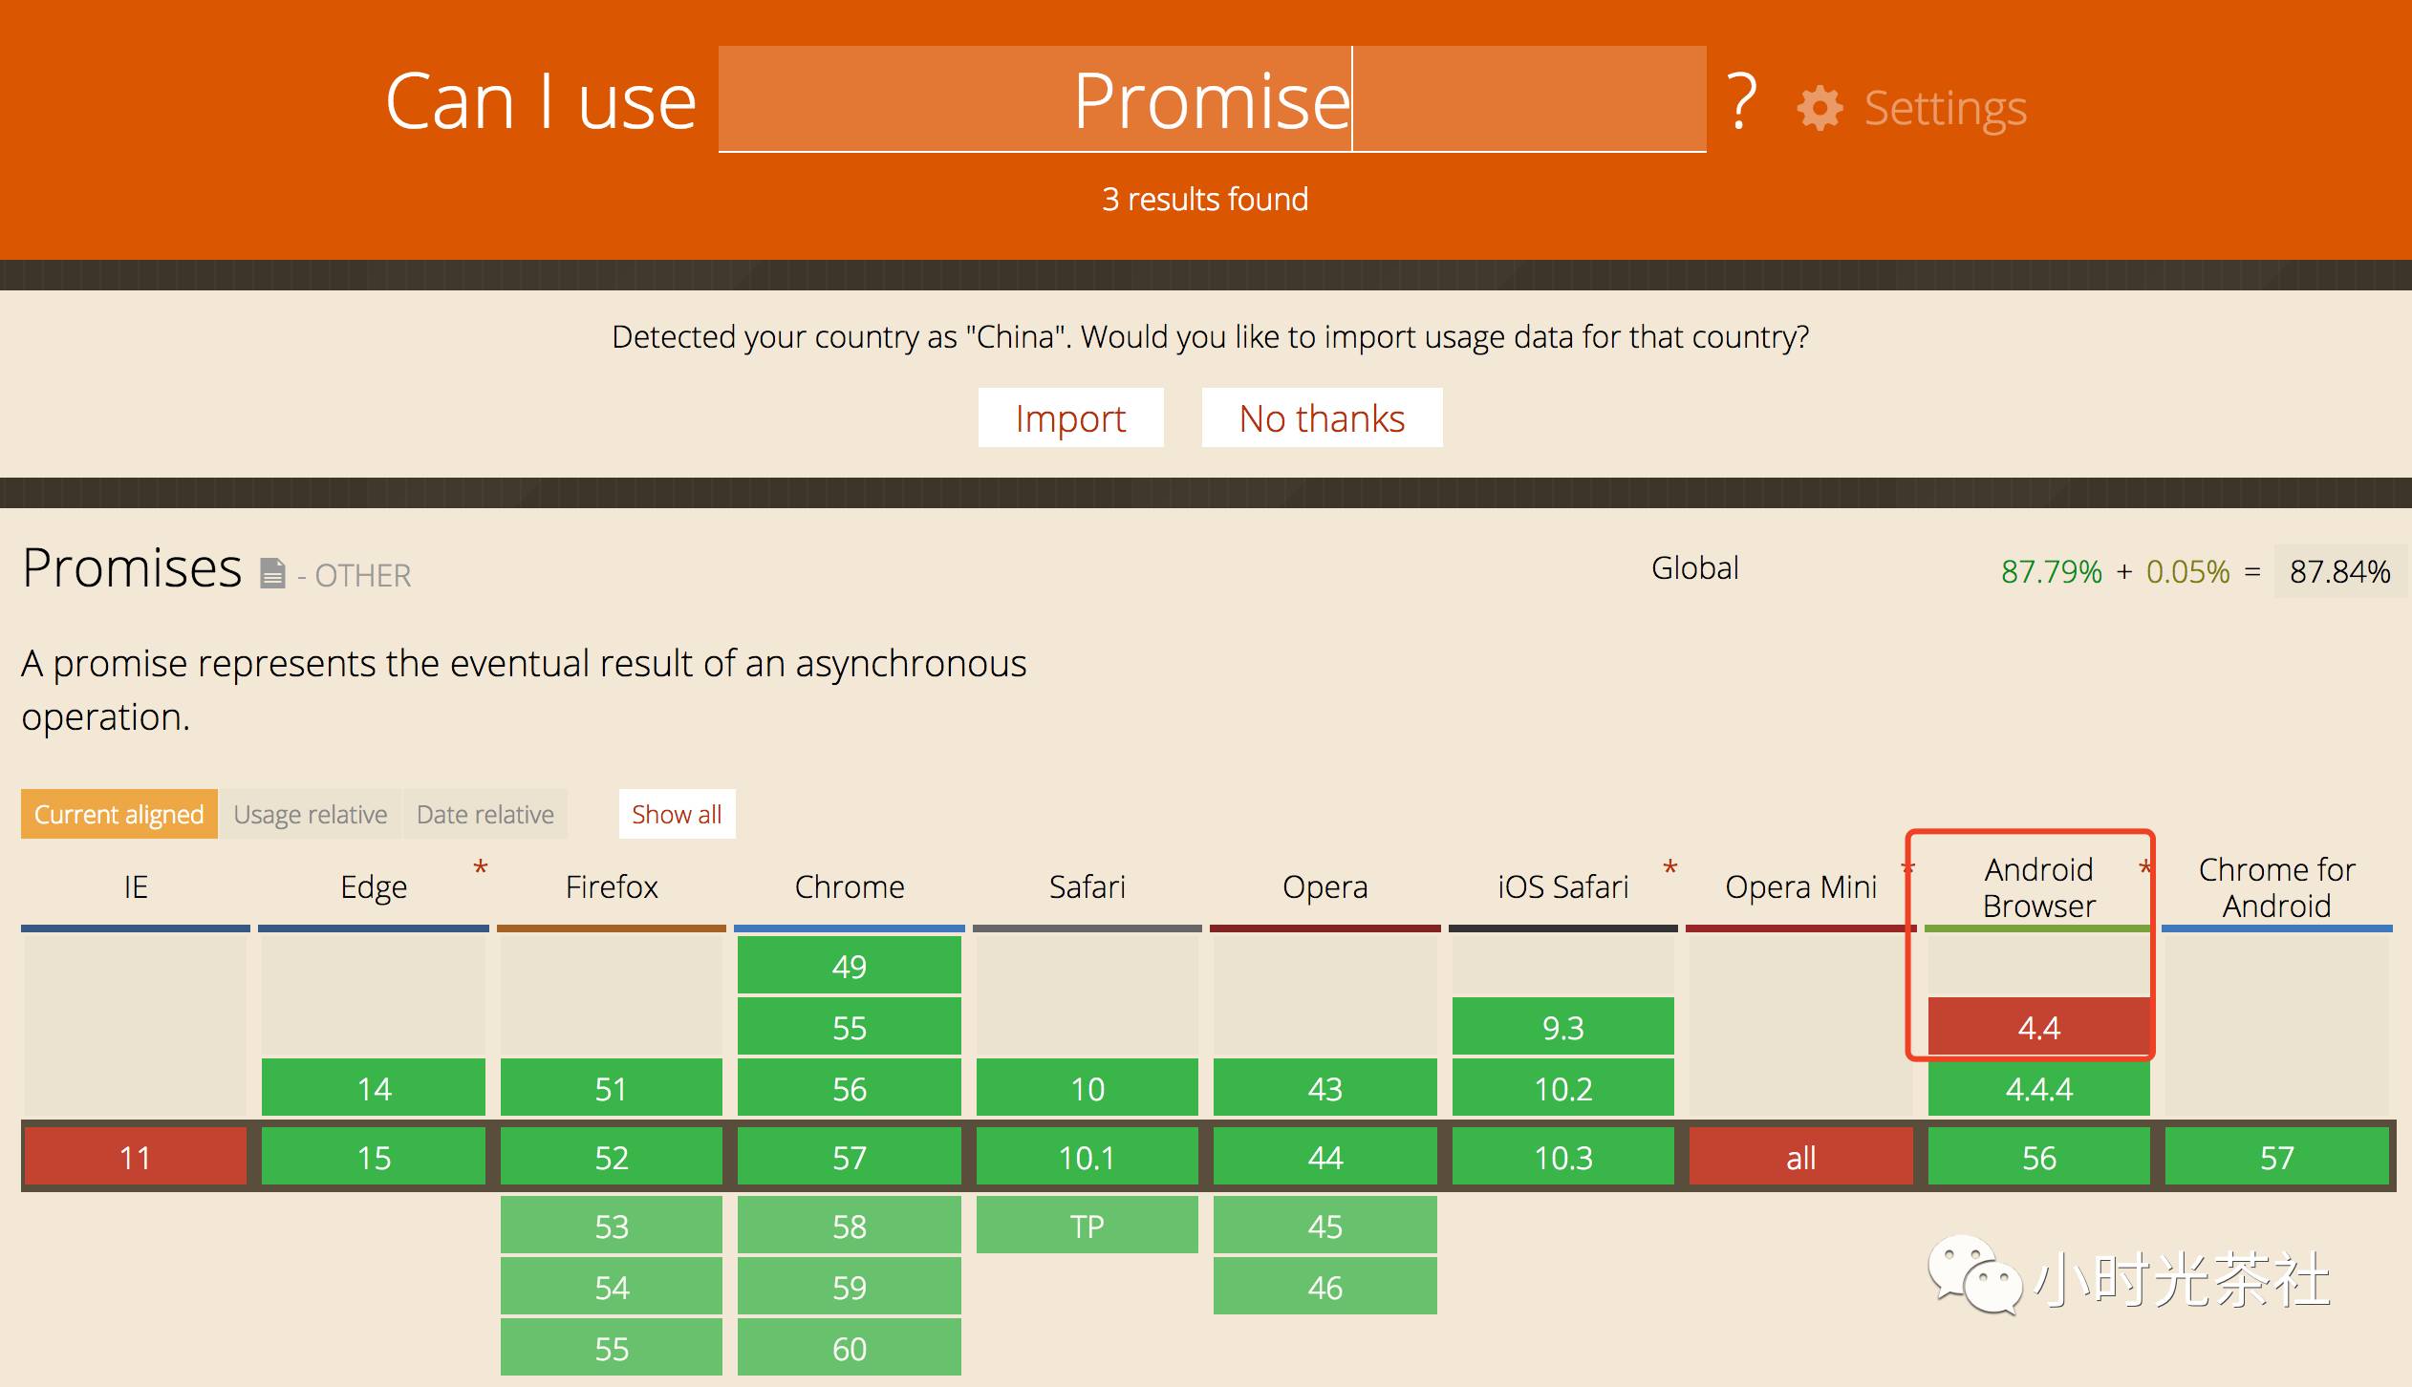Expand the search results dropdown
The width and height of the screenshot is (2412, 1387).
point(1206,199)
